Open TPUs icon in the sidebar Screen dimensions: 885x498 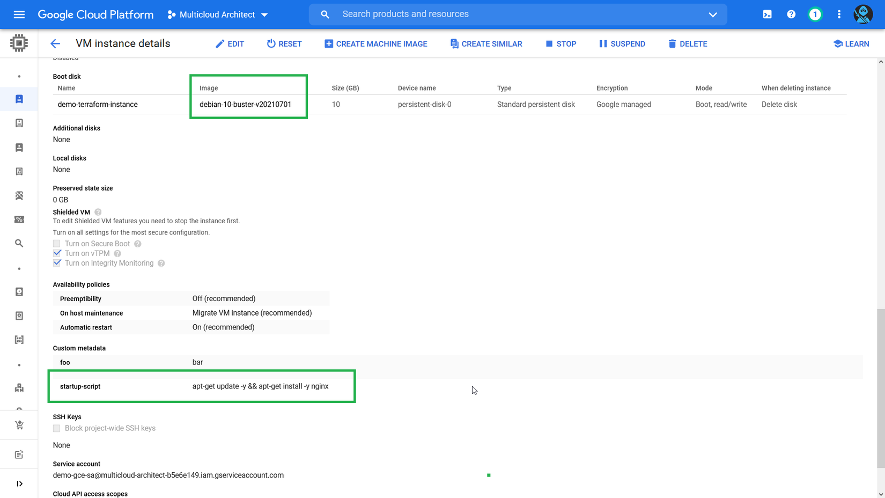pos(19,196)
